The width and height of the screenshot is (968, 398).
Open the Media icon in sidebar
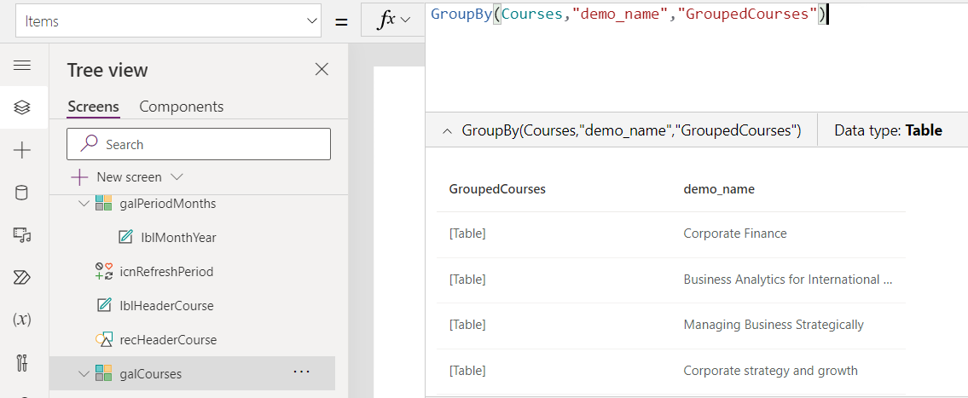(22, 234)
